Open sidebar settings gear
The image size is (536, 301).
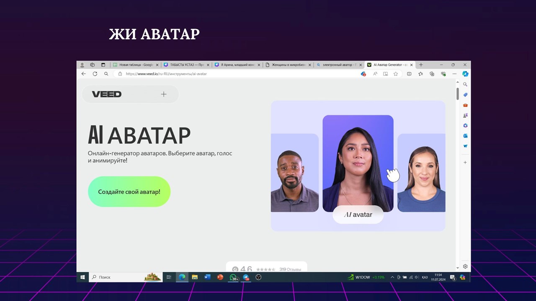tap(465, 267)
